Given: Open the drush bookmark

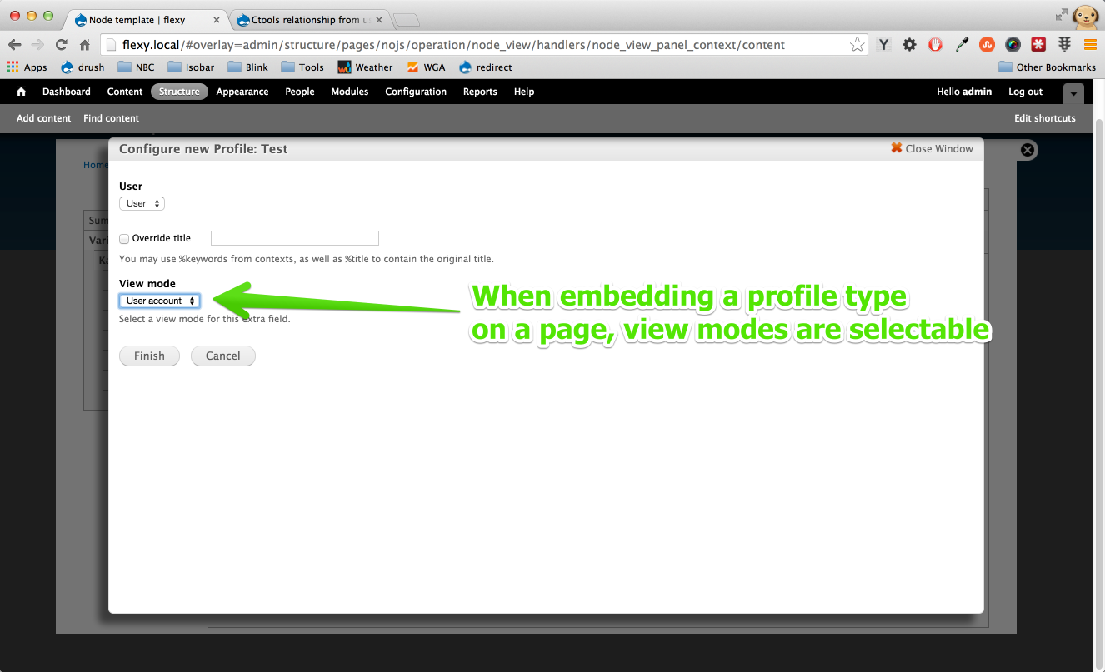Looking at the screenshot, I should [x=83, y=67].
